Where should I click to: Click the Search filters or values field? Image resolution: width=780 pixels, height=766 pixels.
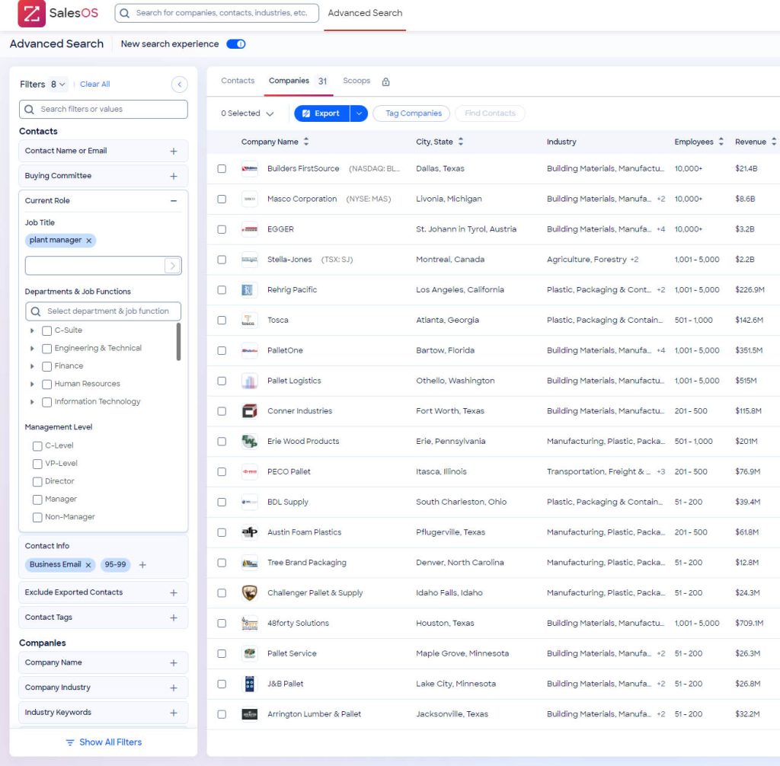click(104, 110)
